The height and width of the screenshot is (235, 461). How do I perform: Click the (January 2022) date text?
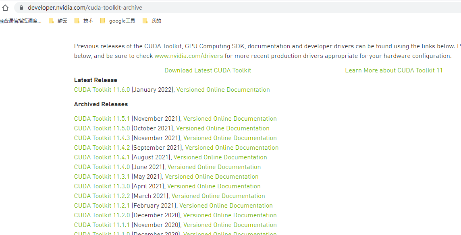pos(153,90)
